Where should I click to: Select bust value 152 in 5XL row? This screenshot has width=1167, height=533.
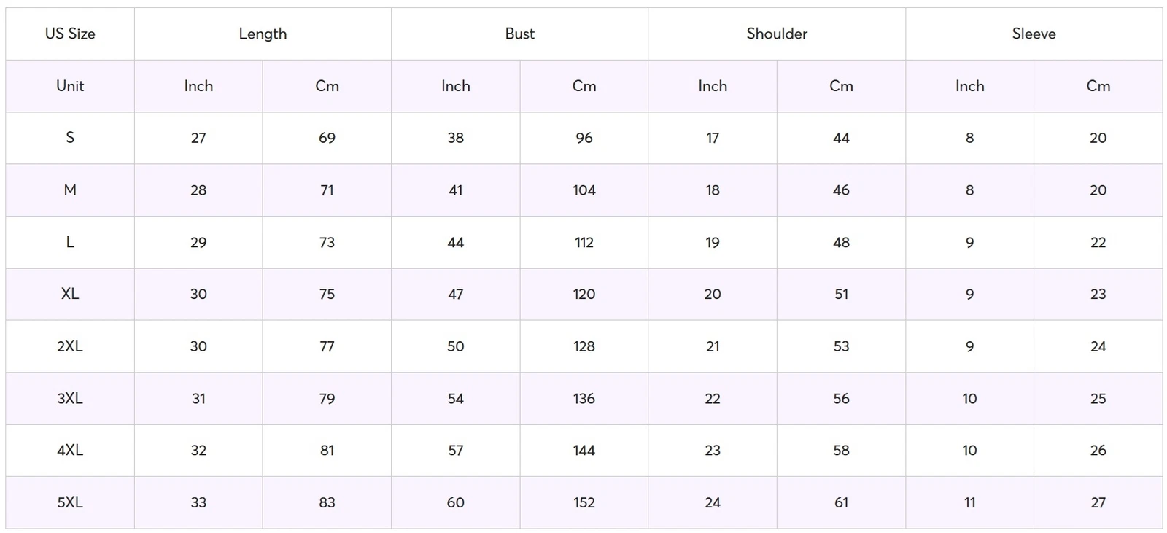click(x=583, y=502)
